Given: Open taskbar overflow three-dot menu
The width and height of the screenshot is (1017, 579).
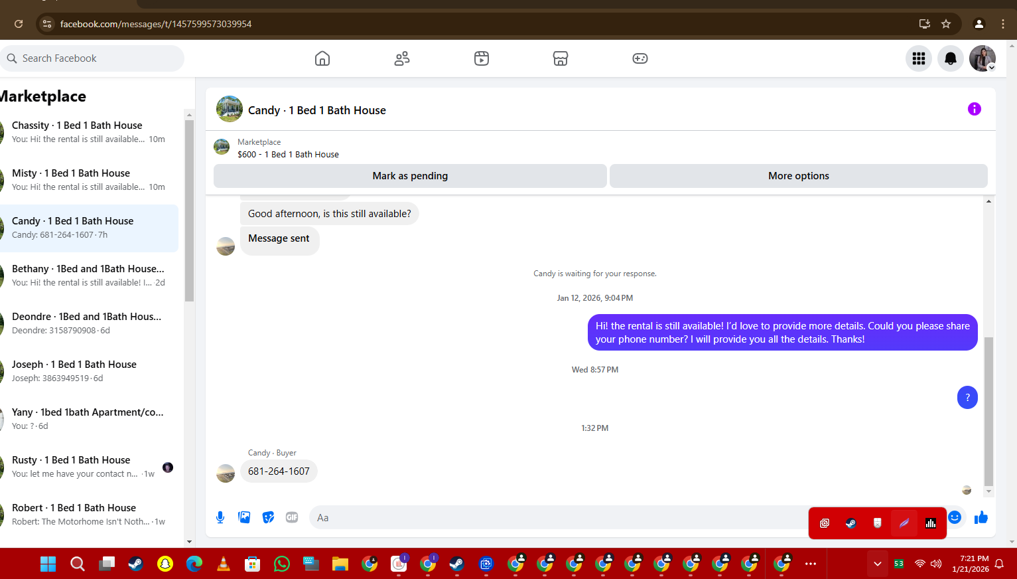Looking at the screenshot, I should click(x=811, y=564).
